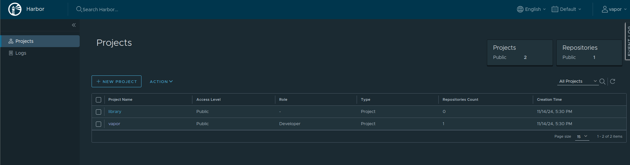Click the Harbor title text
Viewport: 630px width, 165px height.
[x=35, y=9]
